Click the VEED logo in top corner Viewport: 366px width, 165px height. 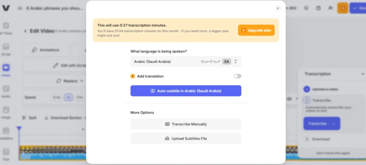point(6,8)
